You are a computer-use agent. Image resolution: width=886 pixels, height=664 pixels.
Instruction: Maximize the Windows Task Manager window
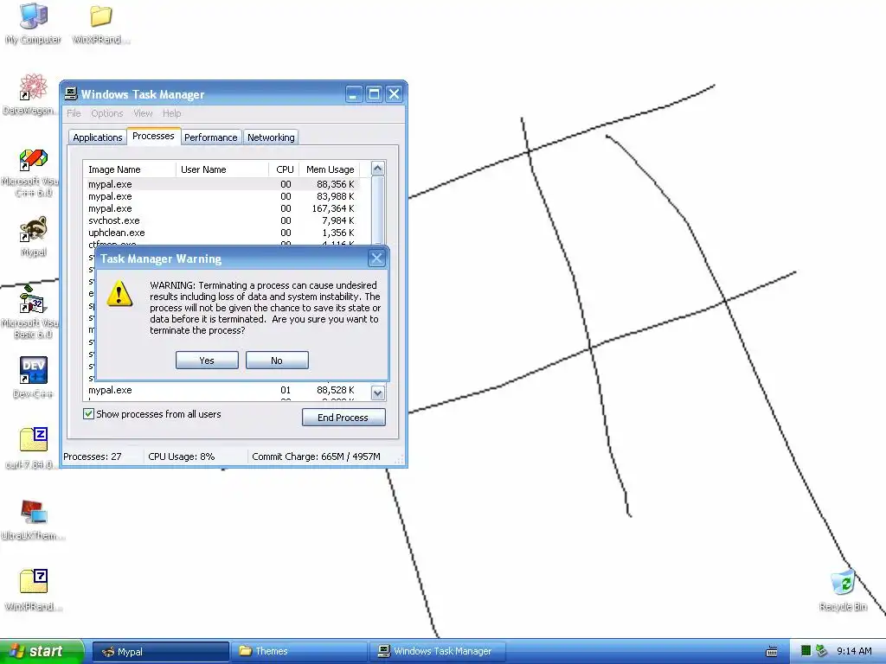pyautogui.click(x=374, y=93)
